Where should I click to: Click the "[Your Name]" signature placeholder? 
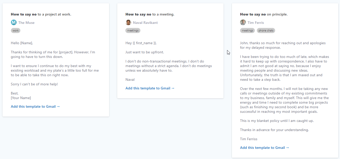(21, 98)
